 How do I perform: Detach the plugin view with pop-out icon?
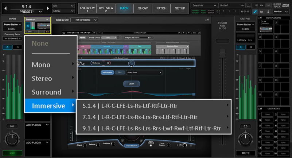click(207, 20)
